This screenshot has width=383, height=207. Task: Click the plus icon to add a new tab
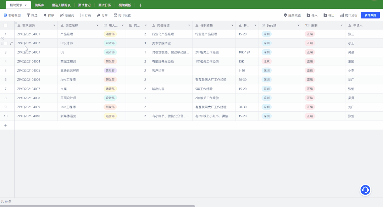(x=140, y=5)
